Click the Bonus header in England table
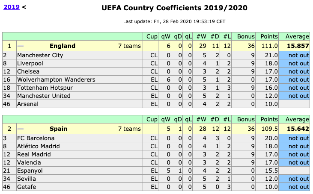The width and height of the screenshot is (313, 194). tap(246, 36)
